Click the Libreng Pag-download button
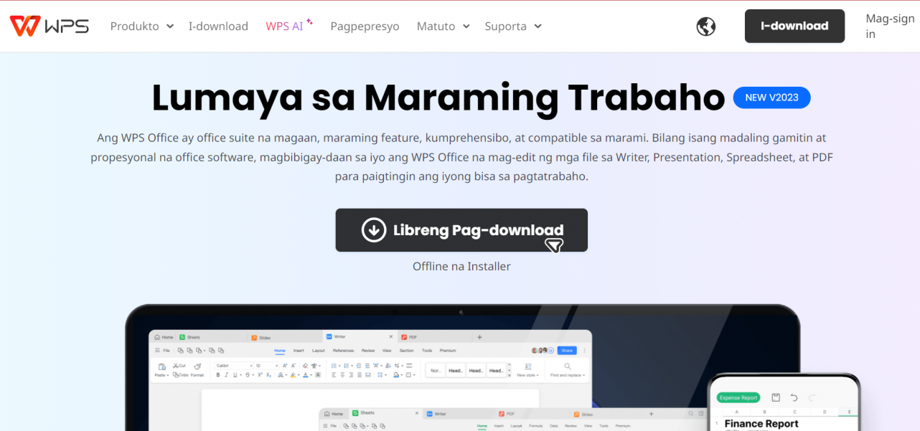The image size is (920, 431). click(x=461, y=230)
